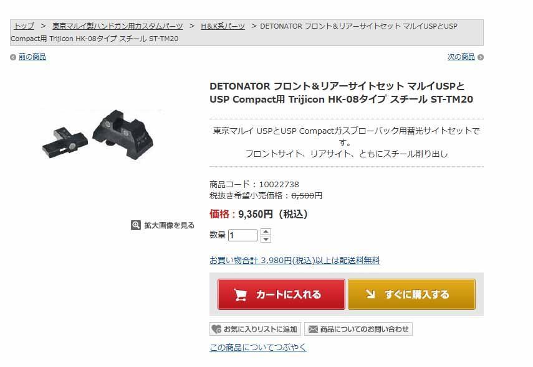
Task: Click the arrow icon on すぐに購入する button
Action: 370,294
